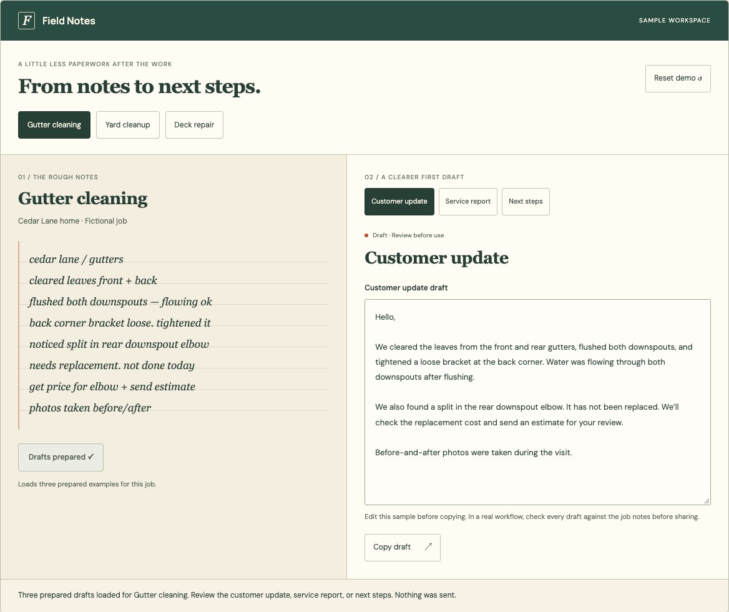Click the note line "cleared leaves front + back"
This screenshot has width=729, height=612.
pos(94,280)
